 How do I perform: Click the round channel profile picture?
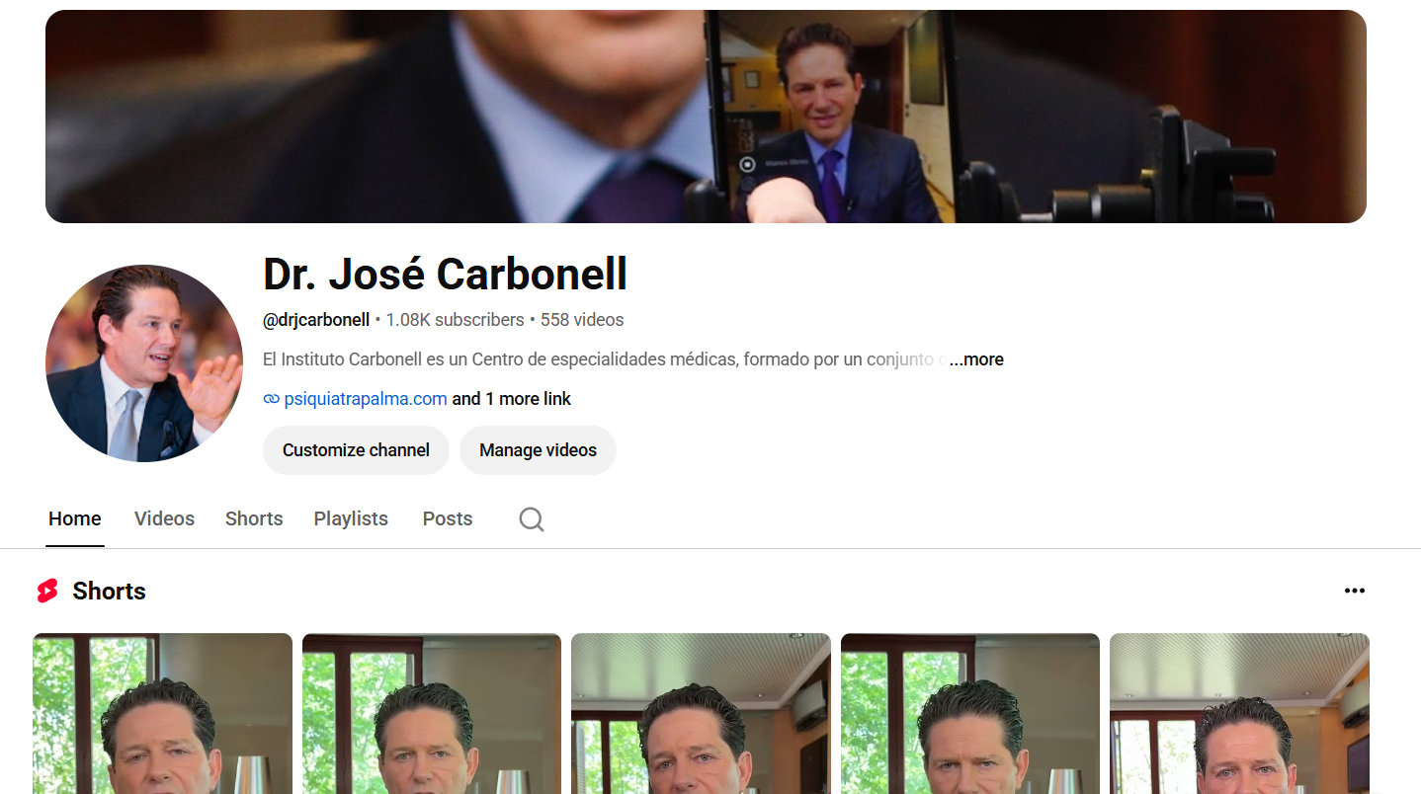point(144,363)
